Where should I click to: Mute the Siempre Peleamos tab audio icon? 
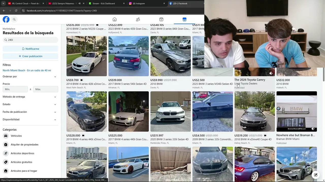79,4
